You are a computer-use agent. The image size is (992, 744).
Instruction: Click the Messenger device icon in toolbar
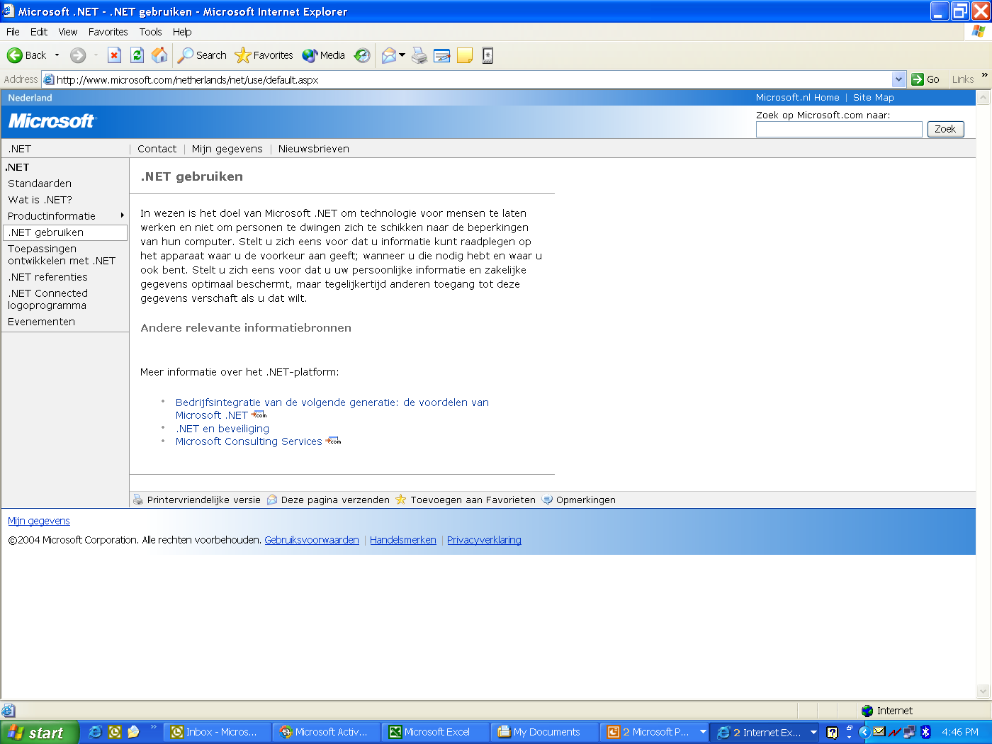[x=487, y=55]
